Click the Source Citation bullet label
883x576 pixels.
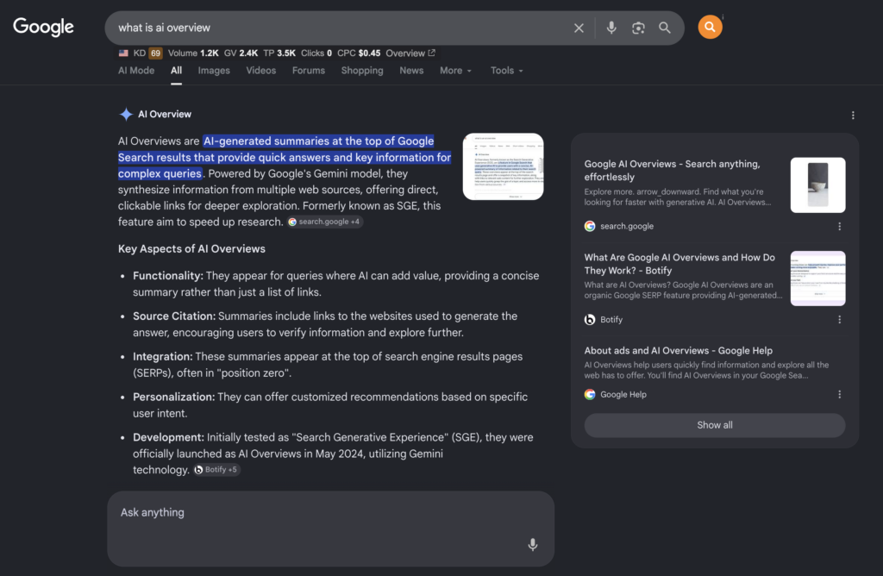[174, 316]
